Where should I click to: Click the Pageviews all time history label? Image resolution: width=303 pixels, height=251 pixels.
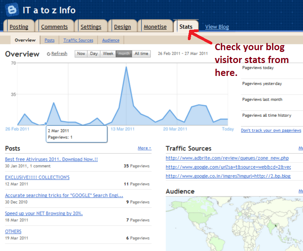tap(267, 115)
